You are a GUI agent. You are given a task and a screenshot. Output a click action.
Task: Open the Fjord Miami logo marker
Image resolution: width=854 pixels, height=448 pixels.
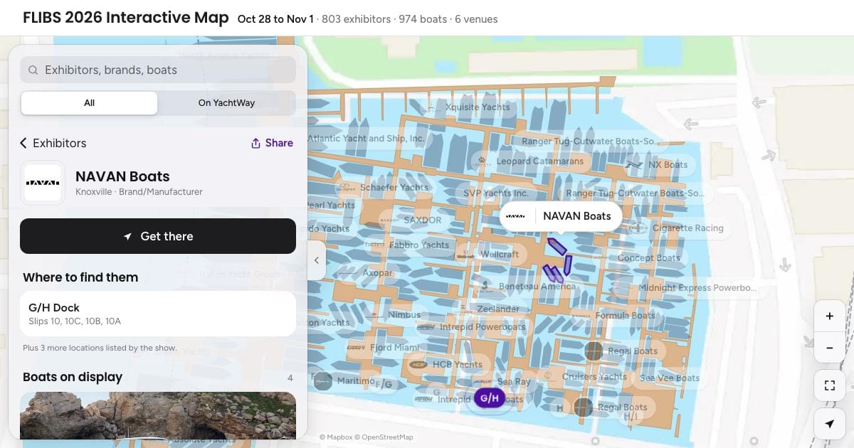coord(357,348)
